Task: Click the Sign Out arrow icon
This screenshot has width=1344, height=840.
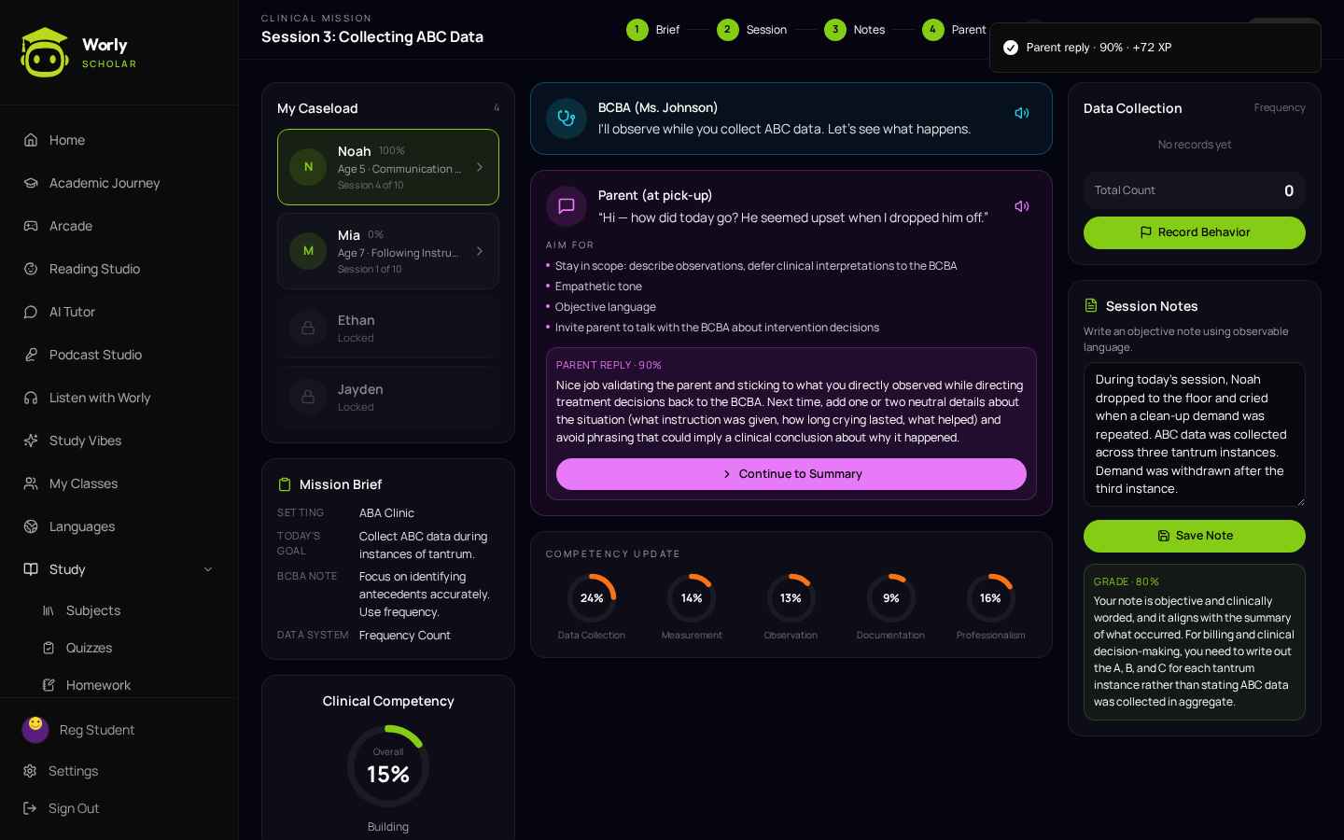Action: coord(30,808)
